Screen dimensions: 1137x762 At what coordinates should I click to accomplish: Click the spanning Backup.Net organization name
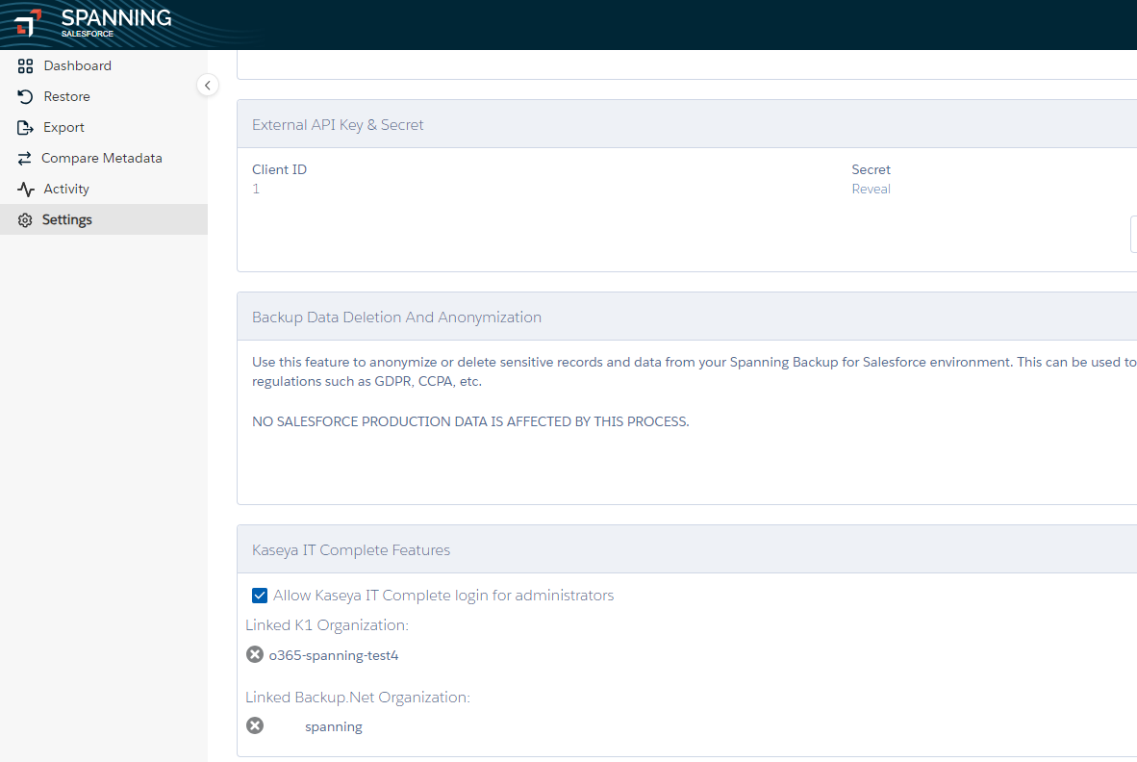pyautogui.click(x=334, y=726)
